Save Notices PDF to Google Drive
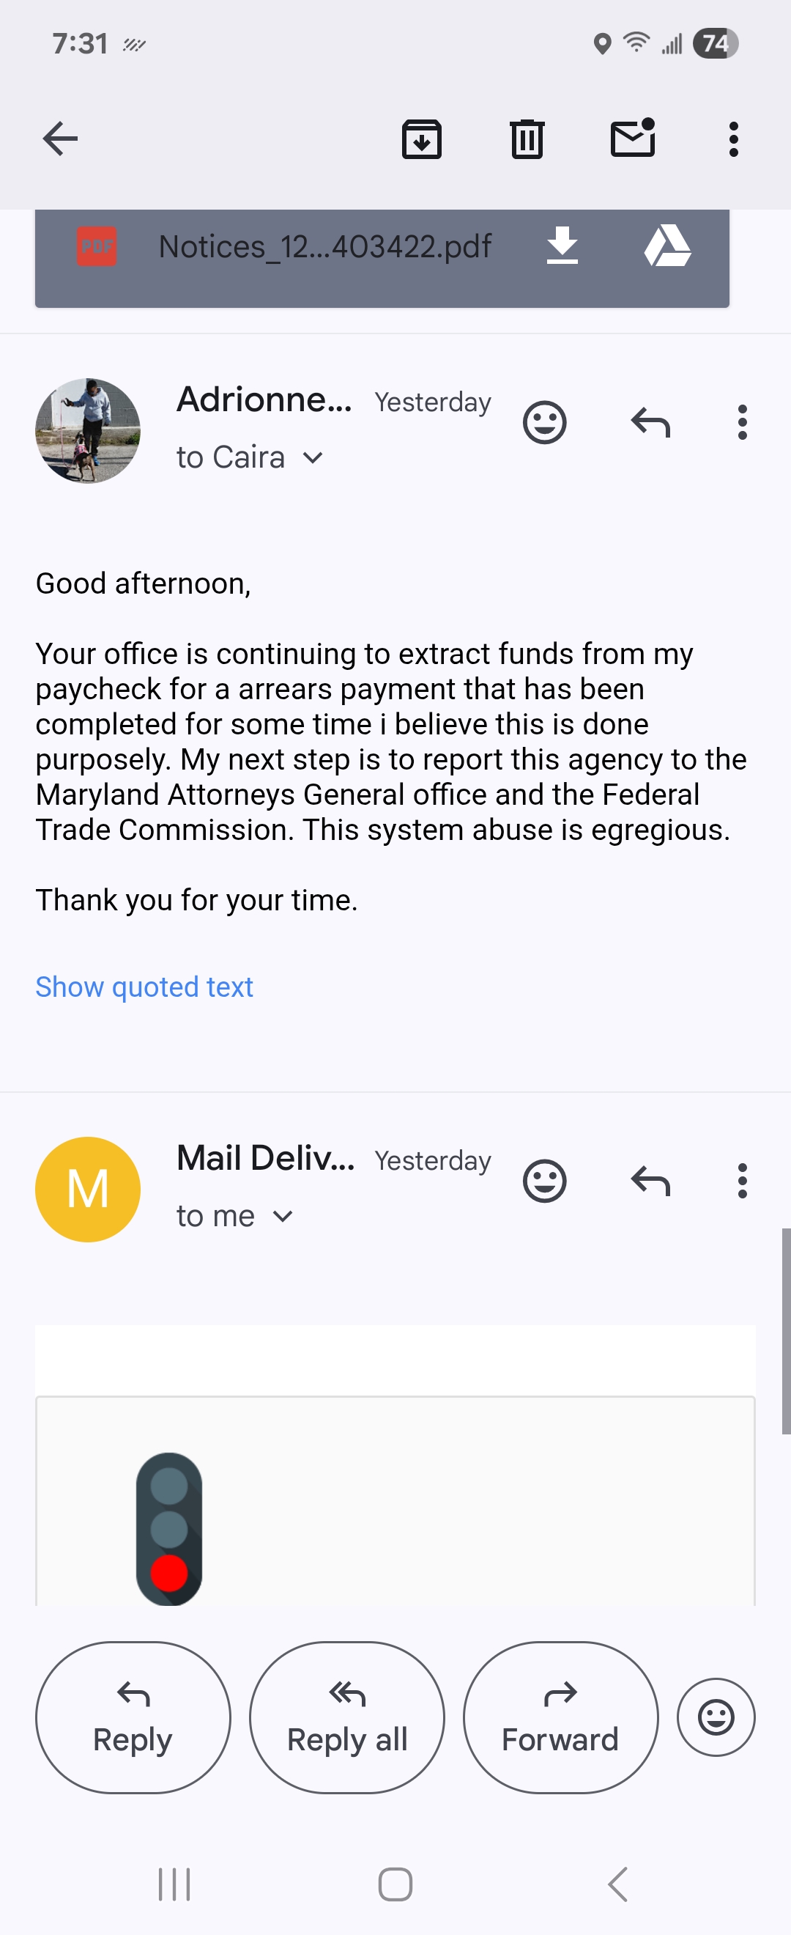 [667, 246]
